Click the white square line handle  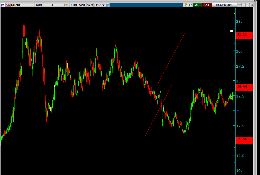pyautogui.click(x=232, y=31)
